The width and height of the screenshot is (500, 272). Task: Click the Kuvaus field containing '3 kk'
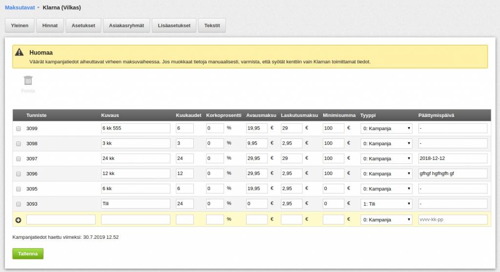point(136,143)
